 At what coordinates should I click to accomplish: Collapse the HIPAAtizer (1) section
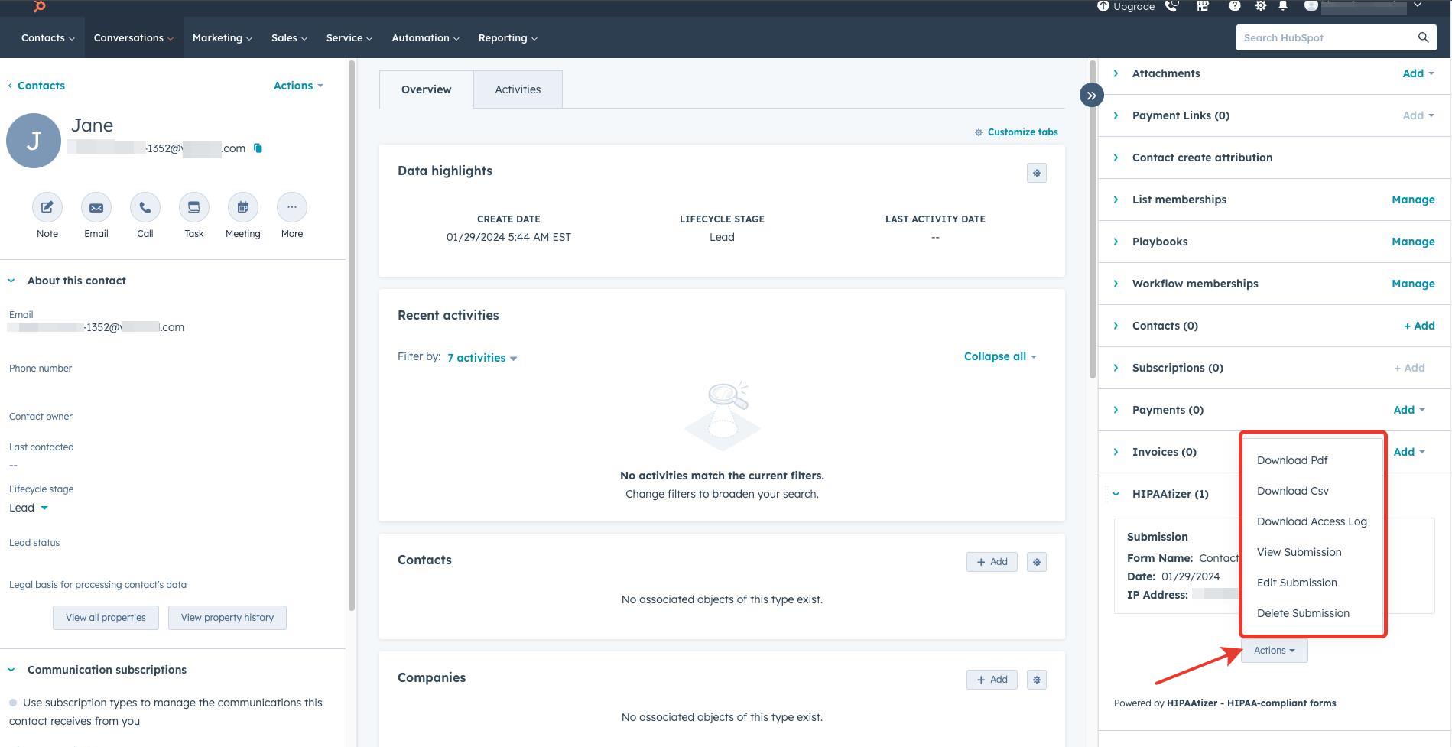1115,493
